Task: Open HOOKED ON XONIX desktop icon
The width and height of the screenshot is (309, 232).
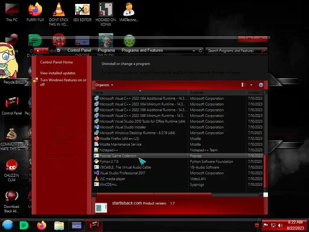Action: pyautogui.click(x=106, y=14)
